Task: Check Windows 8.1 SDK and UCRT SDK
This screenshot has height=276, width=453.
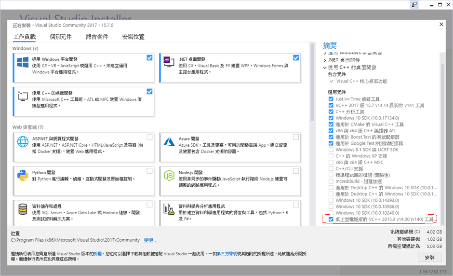Action: tap(331, 150)
